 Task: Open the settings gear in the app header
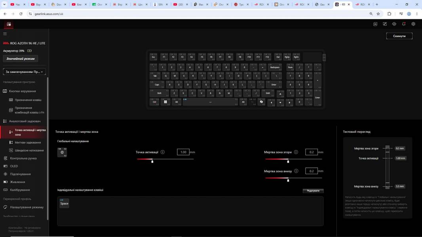413,24
